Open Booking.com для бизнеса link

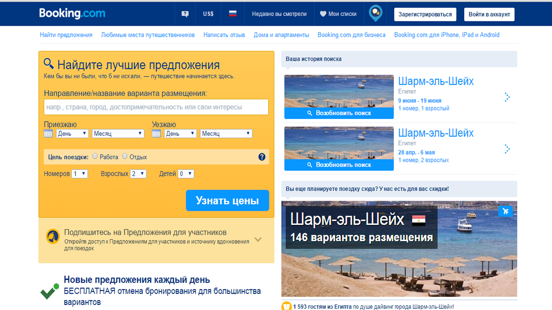click(352, 35)
